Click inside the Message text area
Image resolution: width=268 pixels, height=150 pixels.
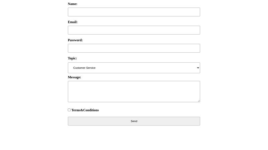coord(134,91)
